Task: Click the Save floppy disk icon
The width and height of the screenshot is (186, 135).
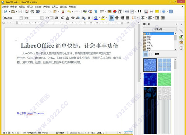Action: (20, 11)
